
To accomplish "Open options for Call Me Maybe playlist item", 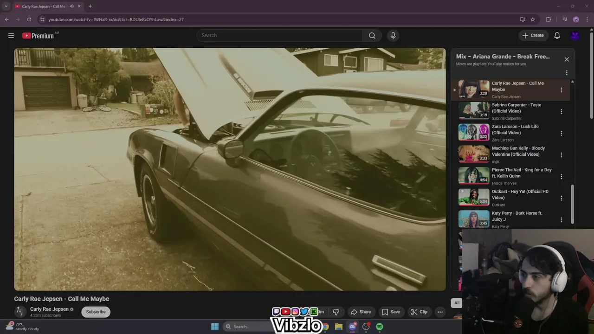I will coord(561,90).
